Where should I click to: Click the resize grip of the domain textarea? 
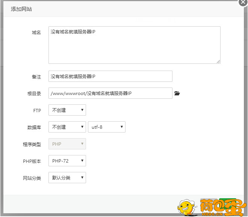(x=218, y=62)
